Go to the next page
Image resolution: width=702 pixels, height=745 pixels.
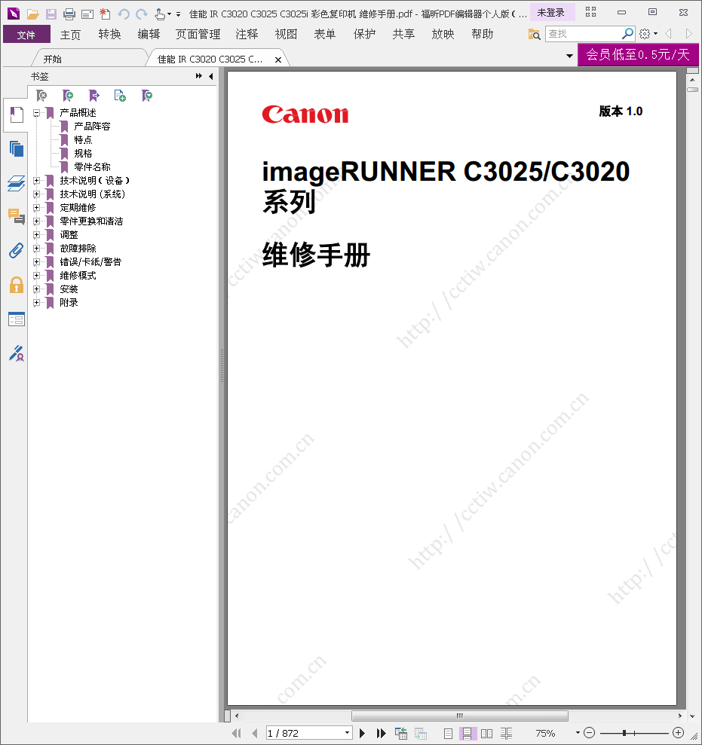click(x=362, y=733)
